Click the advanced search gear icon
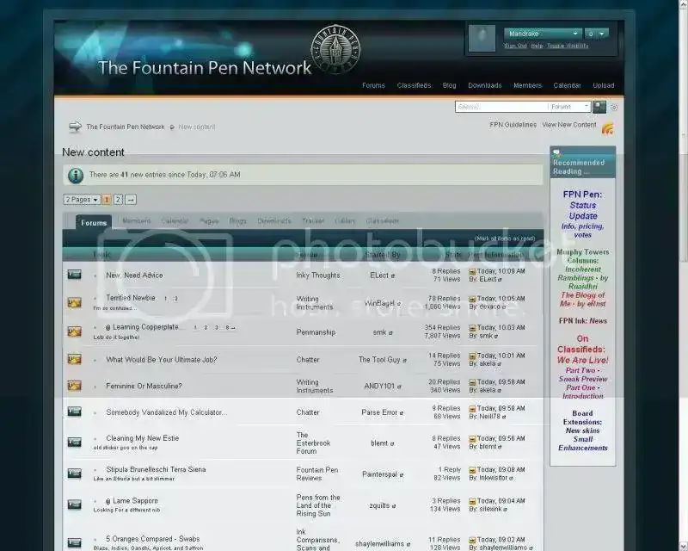688x551 pixels. pos(612,107)
